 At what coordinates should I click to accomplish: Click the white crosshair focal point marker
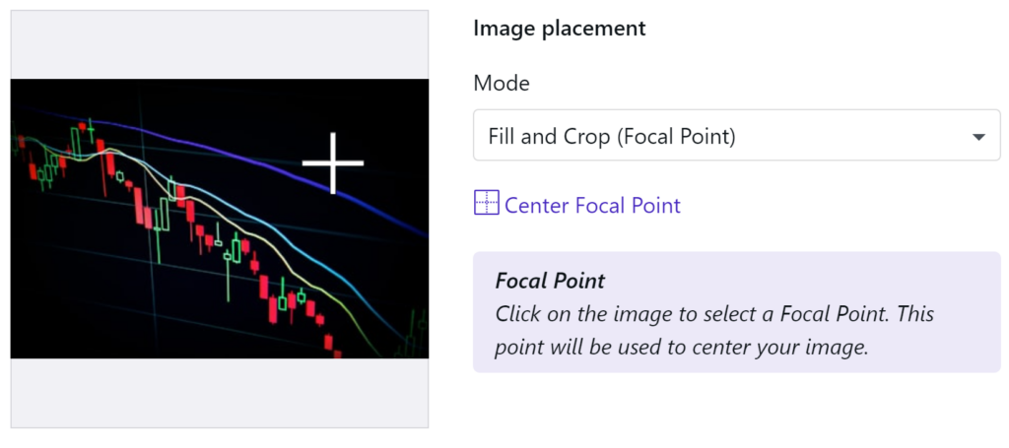tap(333, 163)
